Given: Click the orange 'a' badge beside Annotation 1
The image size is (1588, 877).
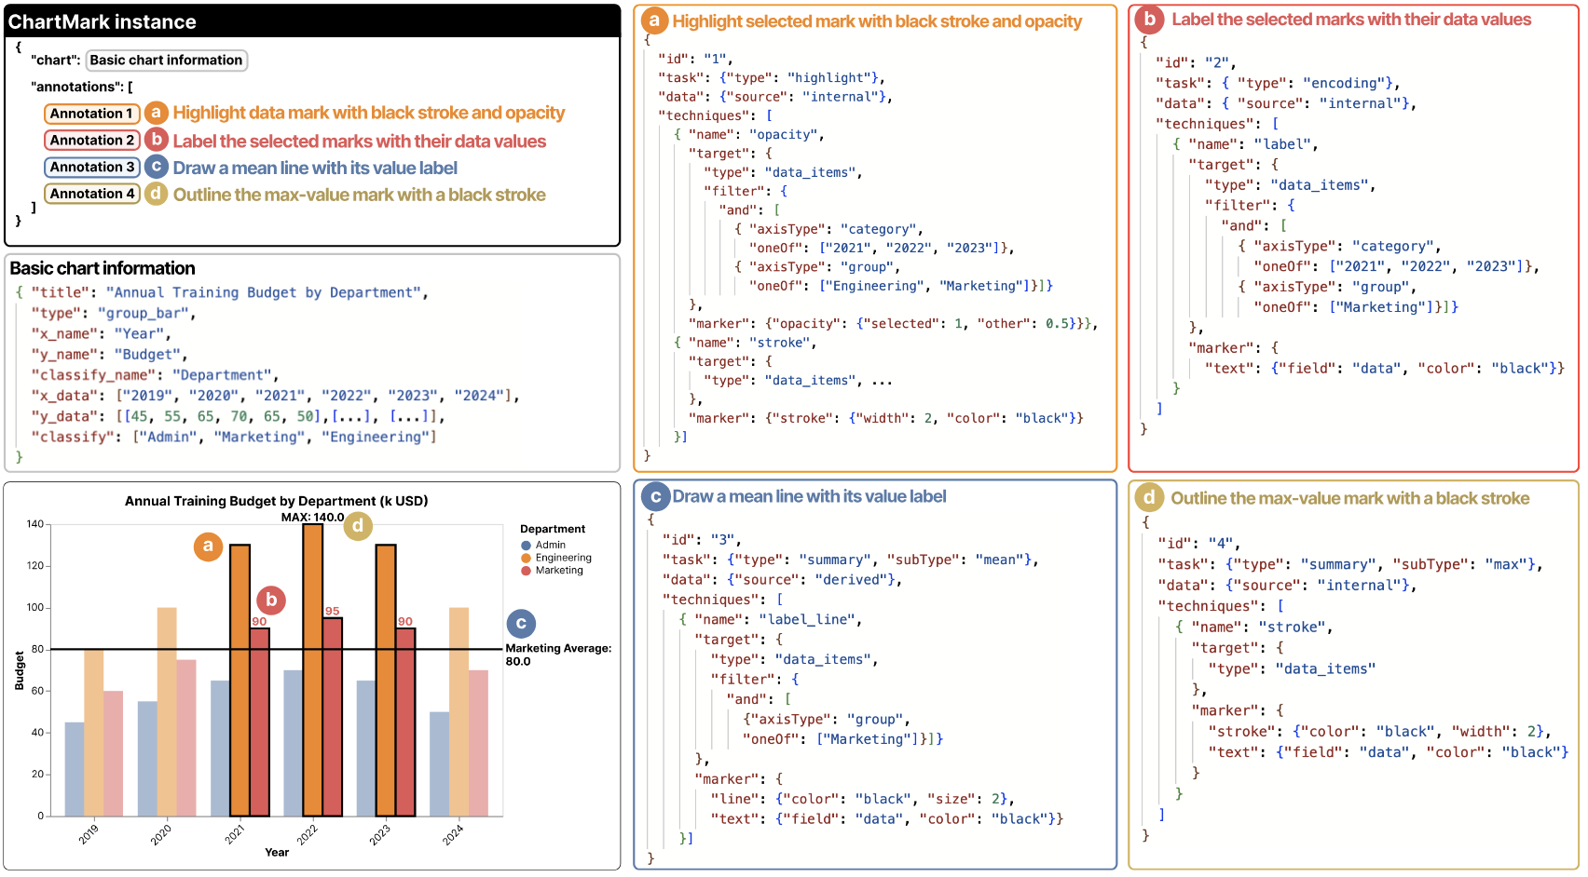Looking at the screenshot, I should pos(157,113).
